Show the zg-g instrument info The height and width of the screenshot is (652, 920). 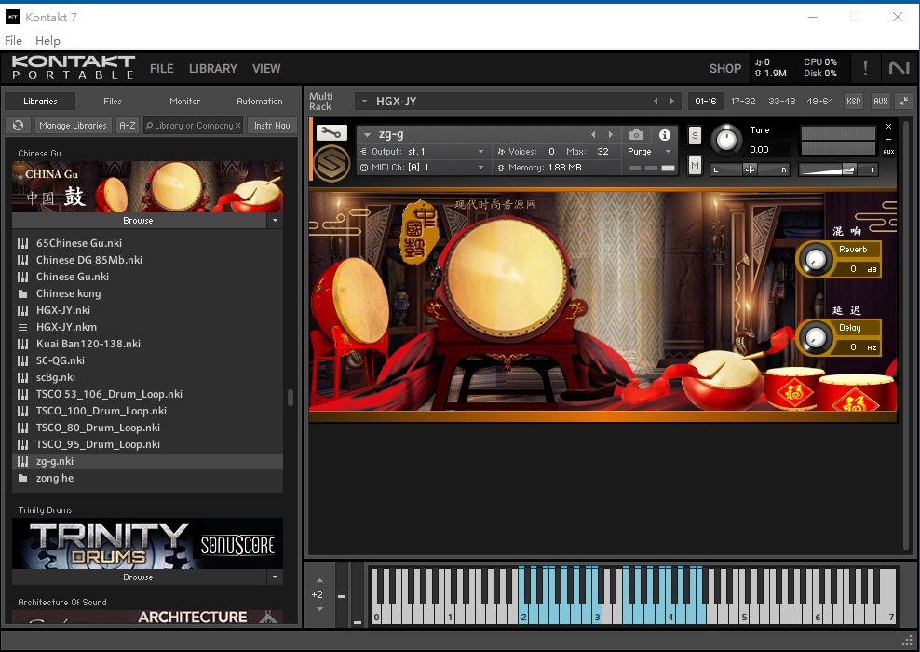tap(664, 135)
